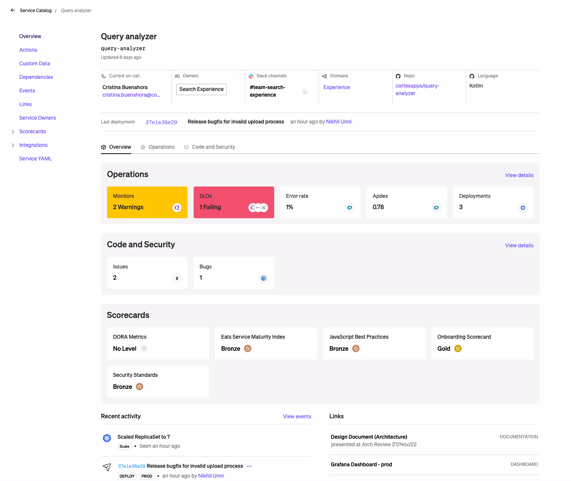
Task: Click the Bugs card integration icon
Action: coord(264,278)
